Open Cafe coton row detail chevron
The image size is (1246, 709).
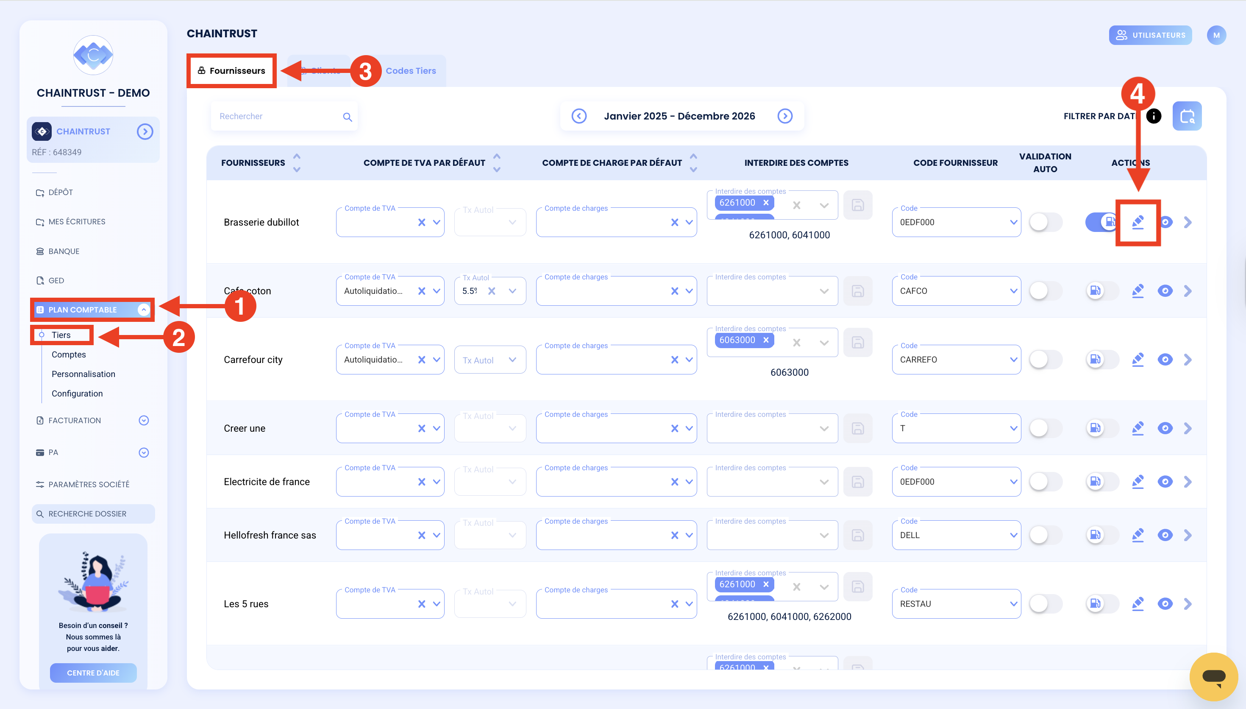pyautogui.click(x=1188, y=291)
